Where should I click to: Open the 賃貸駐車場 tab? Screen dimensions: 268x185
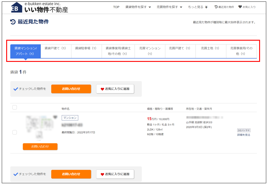86,48
